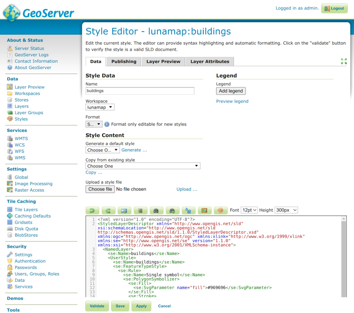Switch to the Layer Preview tab
Image resolution: width=354 pixels, height=313 pixels.
point(163,62)
